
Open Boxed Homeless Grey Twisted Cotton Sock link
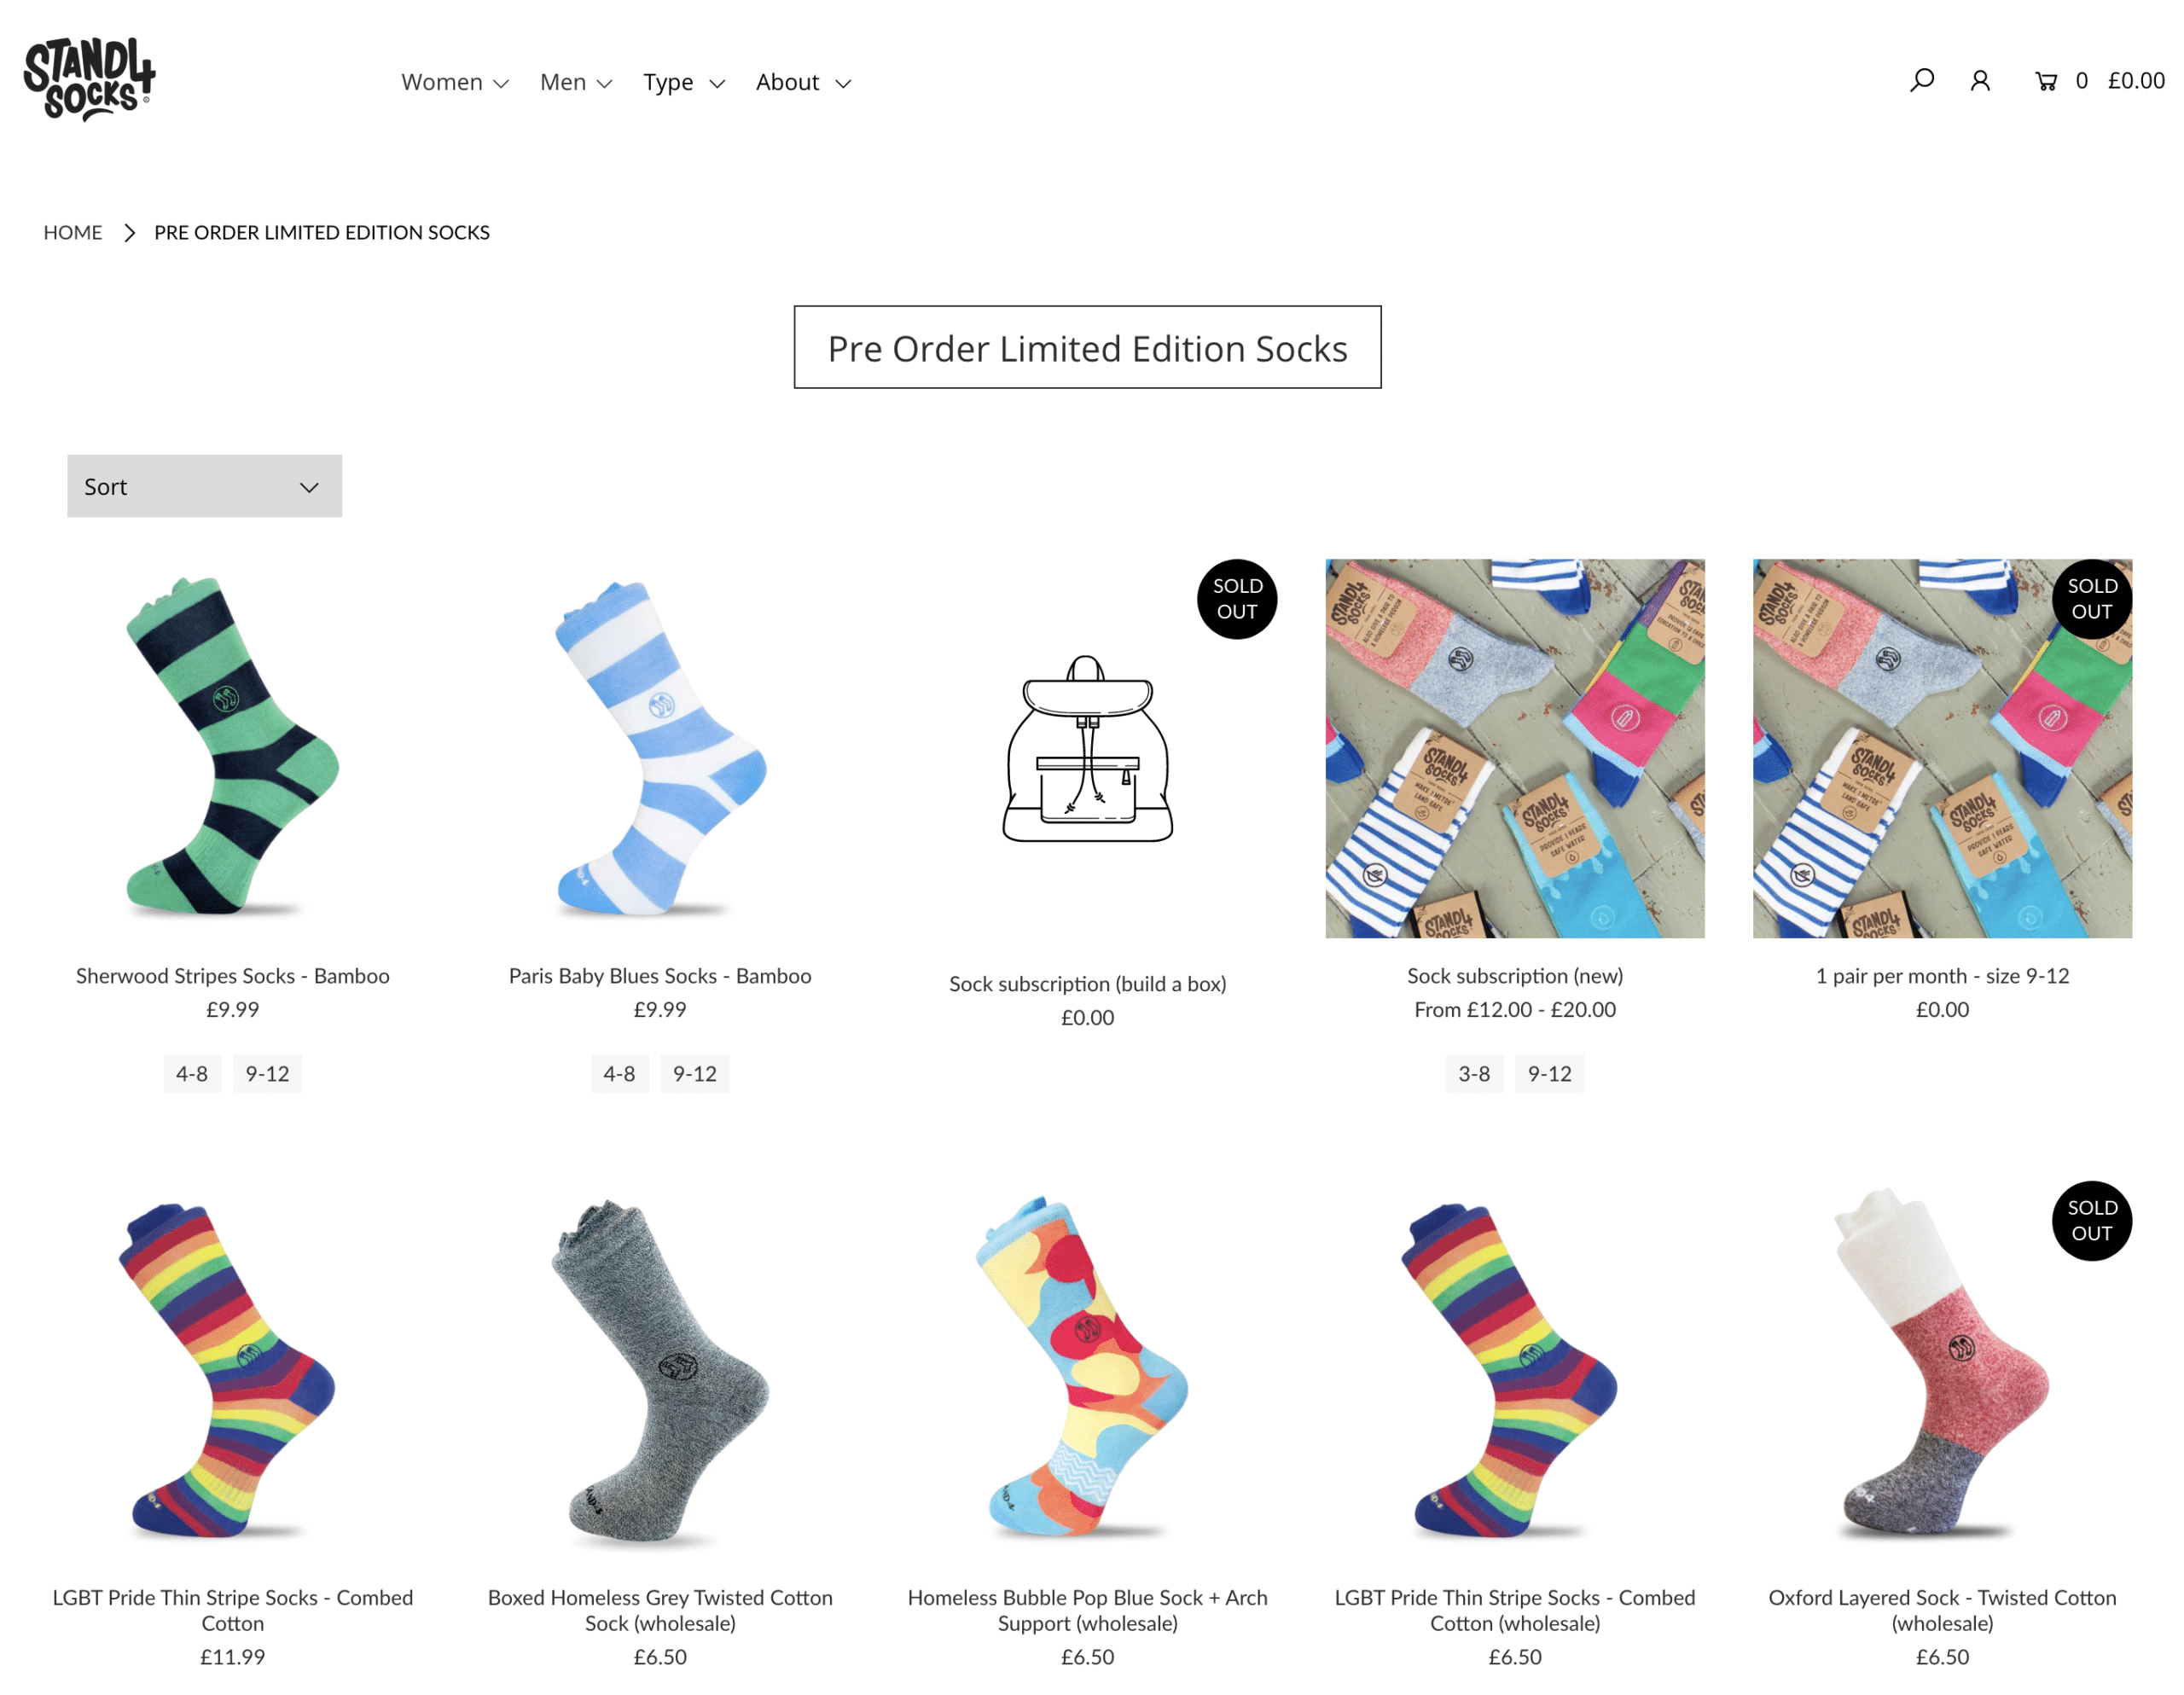coord(660,1610)
